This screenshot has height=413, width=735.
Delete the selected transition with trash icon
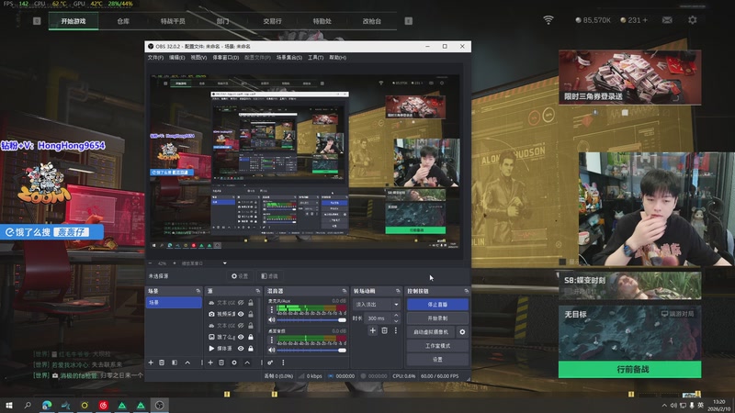(x=384, y=330)
